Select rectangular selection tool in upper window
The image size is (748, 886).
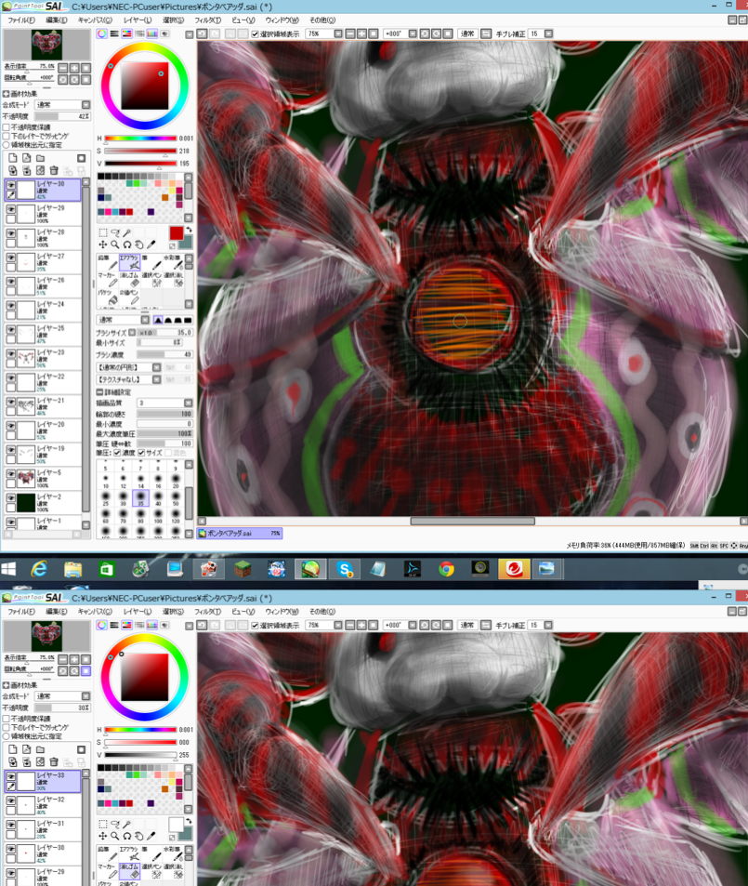pos(103,232)
